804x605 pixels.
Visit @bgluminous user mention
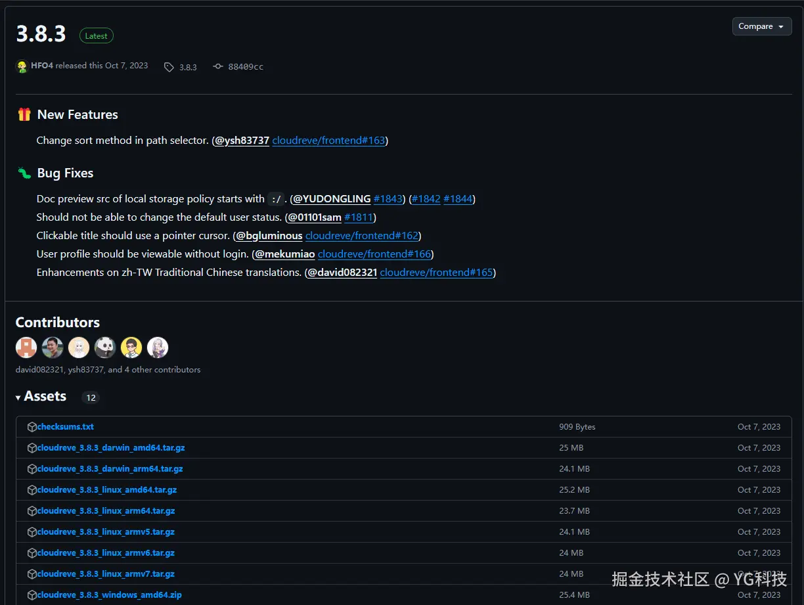coord(269,236)
